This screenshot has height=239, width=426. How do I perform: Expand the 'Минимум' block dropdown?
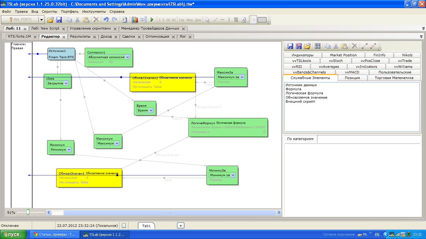coord(69,150)
